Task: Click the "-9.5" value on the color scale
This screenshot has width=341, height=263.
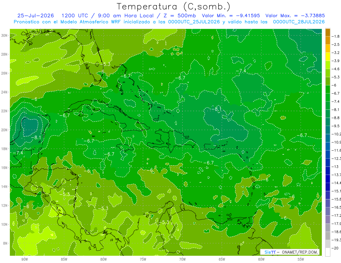Action: coord(336,126)
